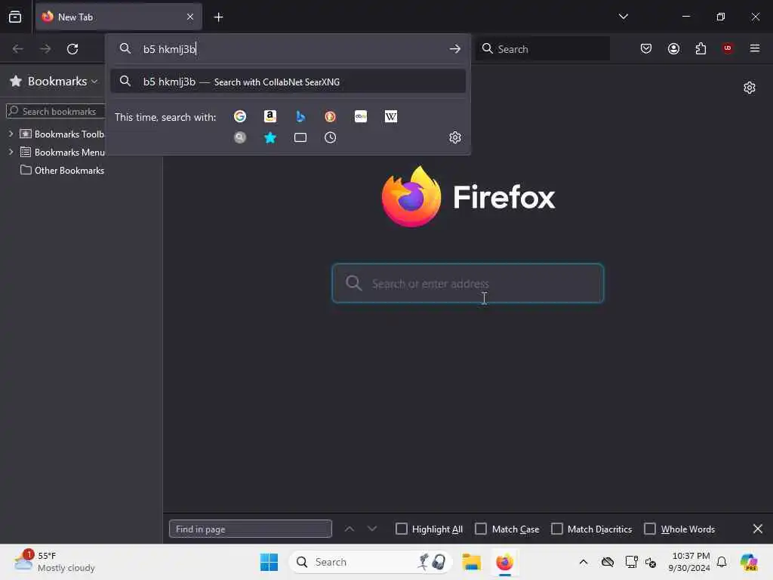Screen dimensions: 773x580
Task: Click Find in page field
Action: (x=251, y=529)
